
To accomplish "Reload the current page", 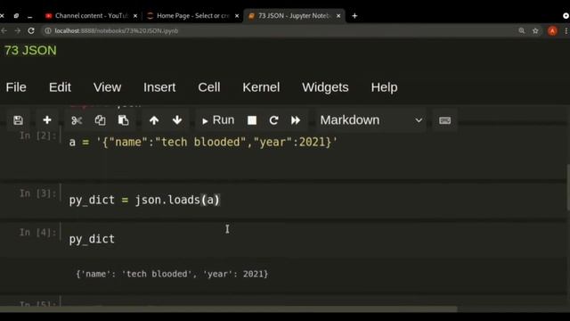I will (x=31, y=31).
